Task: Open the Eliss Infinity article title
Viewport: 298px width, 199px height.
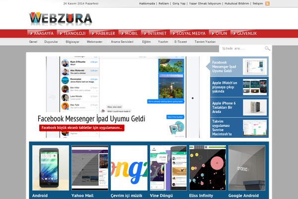Action: pyautogui.click(x=201, y=196)
